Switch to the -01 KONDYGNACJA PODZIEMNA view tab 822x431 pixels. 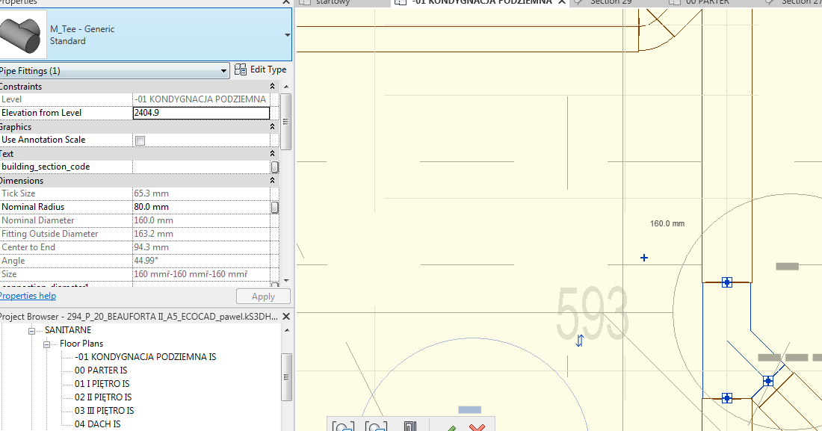pos(482,3)
